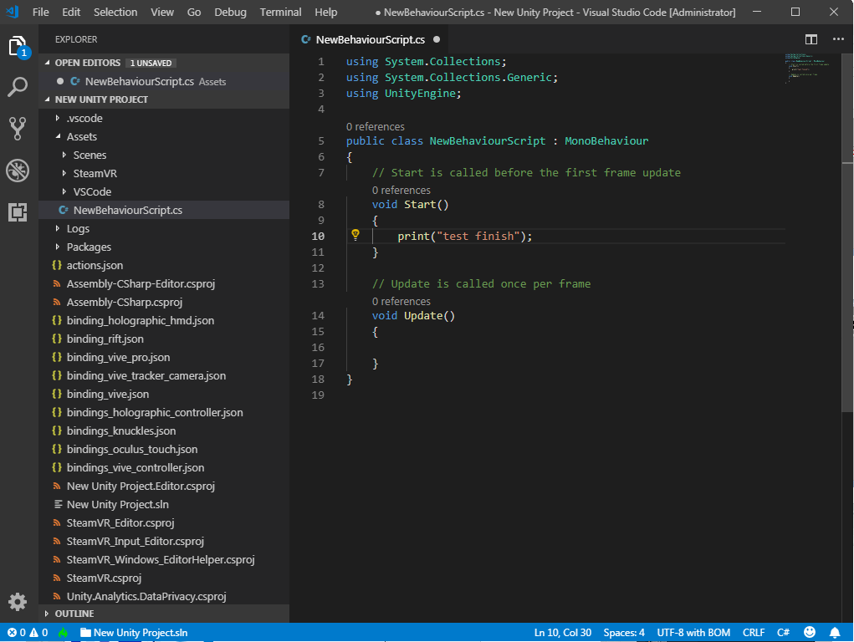The height and width of the screenshot is (642, 854).
Task: Open editor More Actions (...) menu
Action: [x=838, y=39]
